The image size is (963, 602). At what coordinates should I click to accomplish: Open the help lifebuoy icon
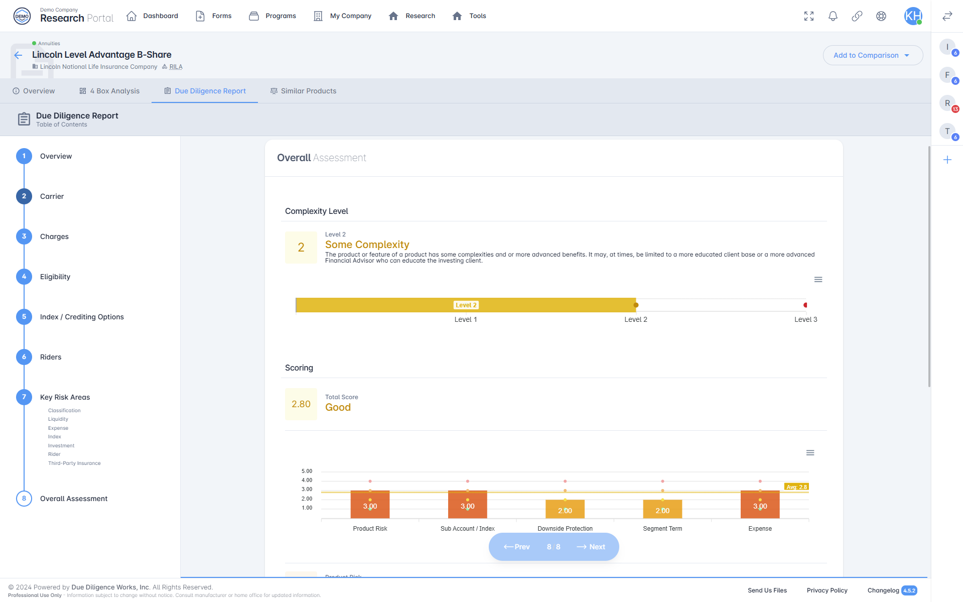[x=881, y=16]
